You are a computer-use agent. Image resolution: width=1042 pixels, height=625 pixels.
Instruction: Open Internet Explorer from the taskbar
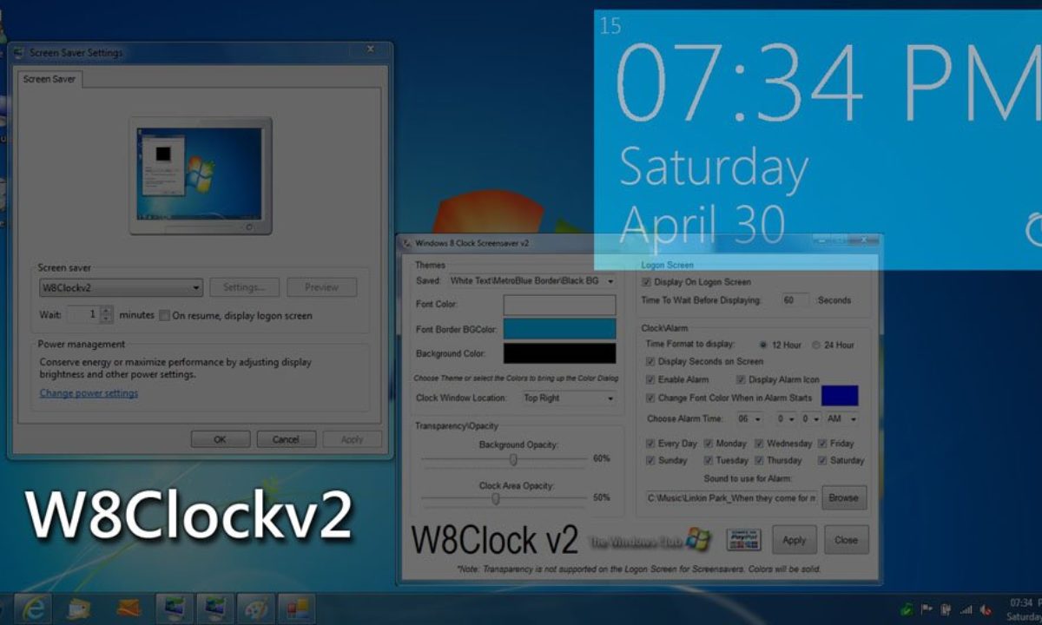click(33, 609)
